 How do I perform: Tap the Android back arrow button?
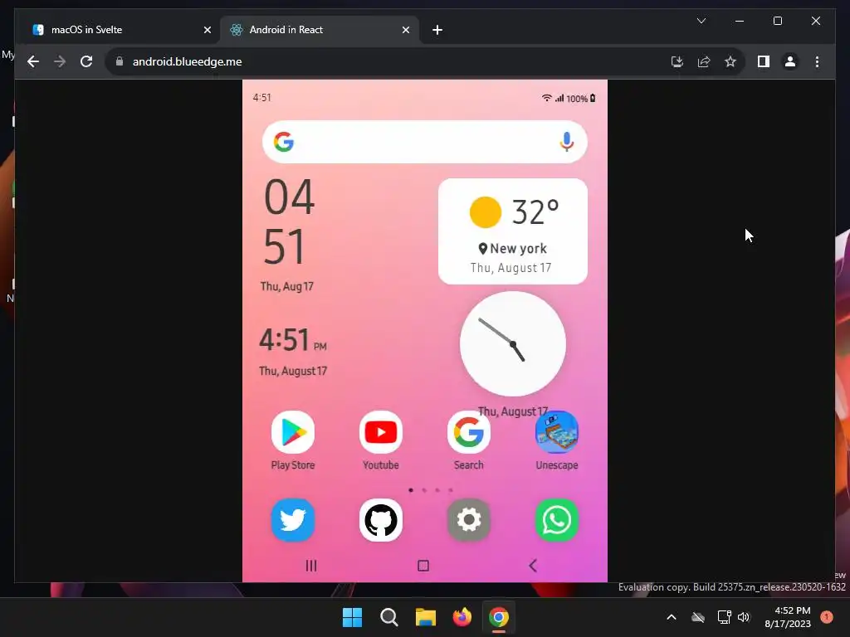[x=533, y=566]
